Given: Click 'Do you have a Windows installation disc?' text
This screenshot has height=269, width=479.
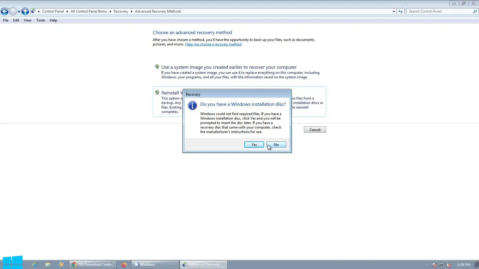Looking at the screenshot, I should tap(243, 104).
